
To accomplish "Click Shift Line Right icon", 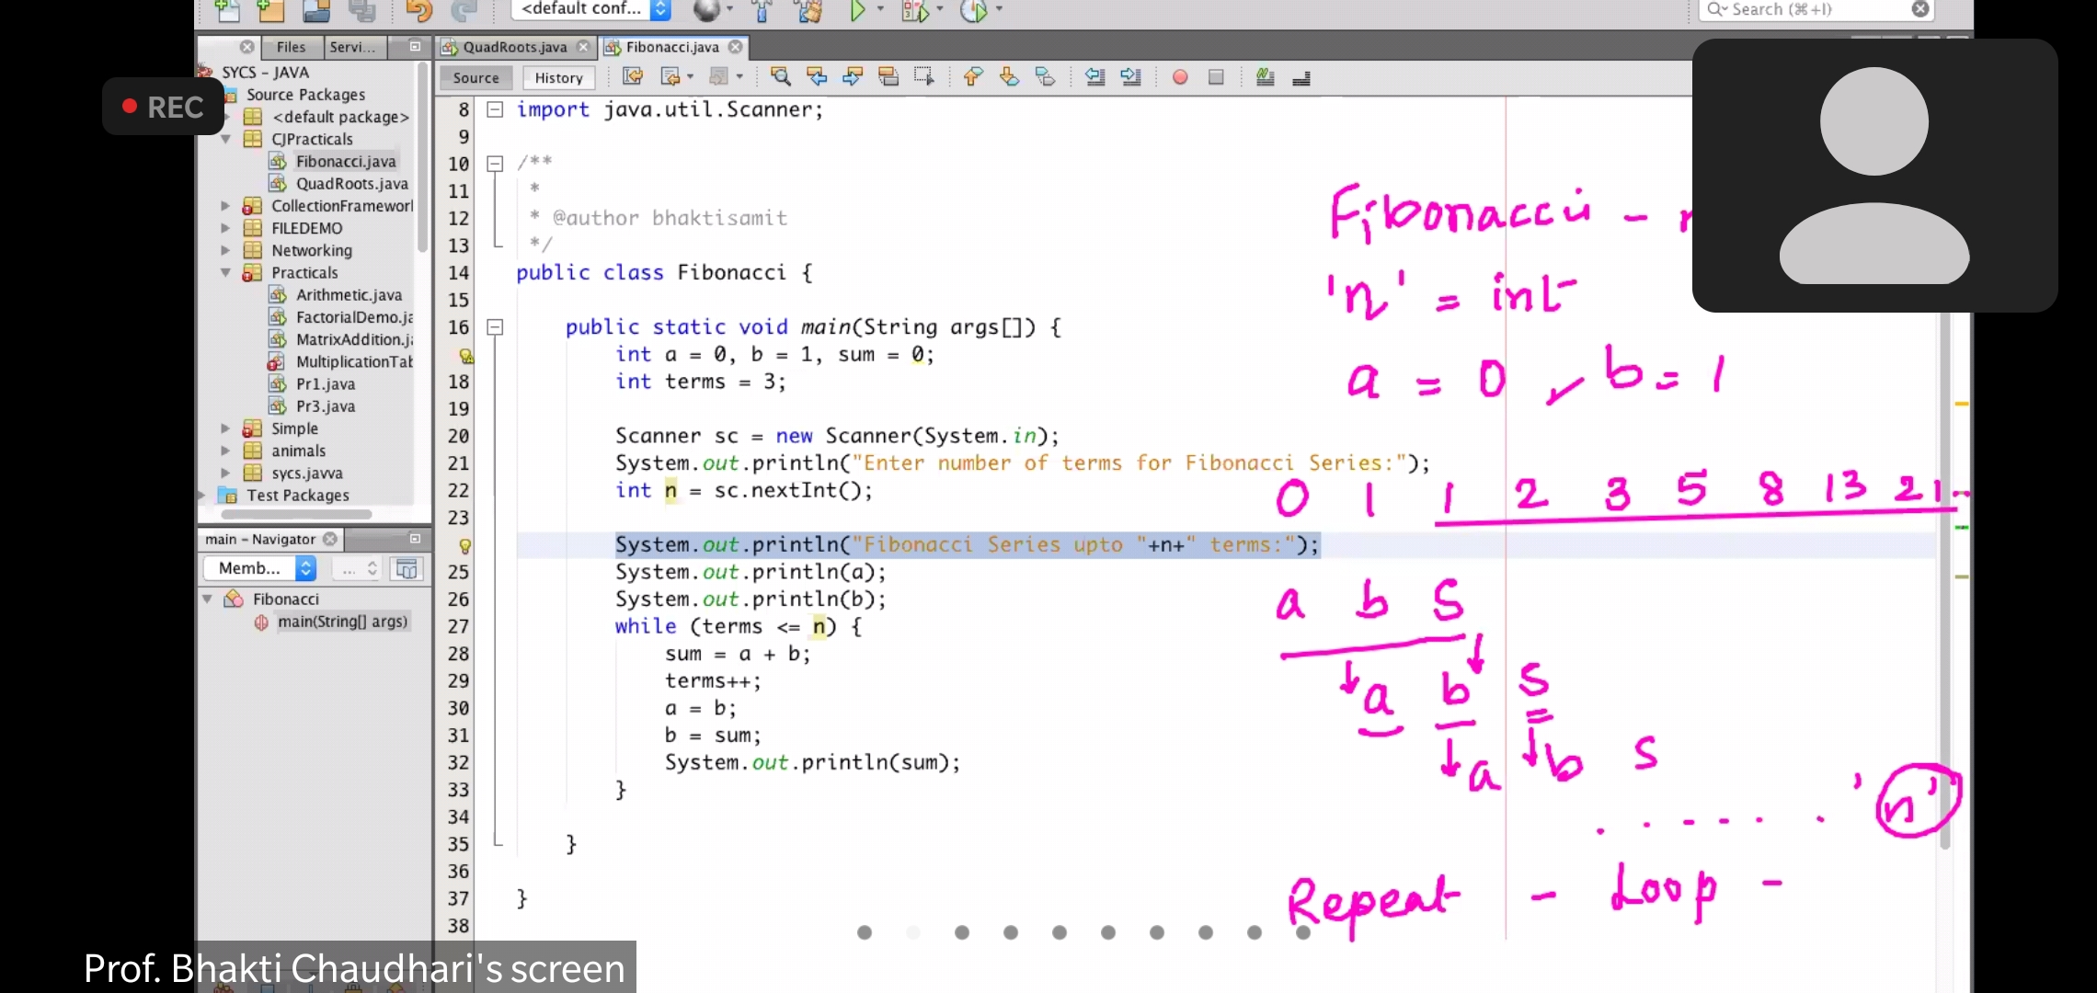I will pos(1130,77).
